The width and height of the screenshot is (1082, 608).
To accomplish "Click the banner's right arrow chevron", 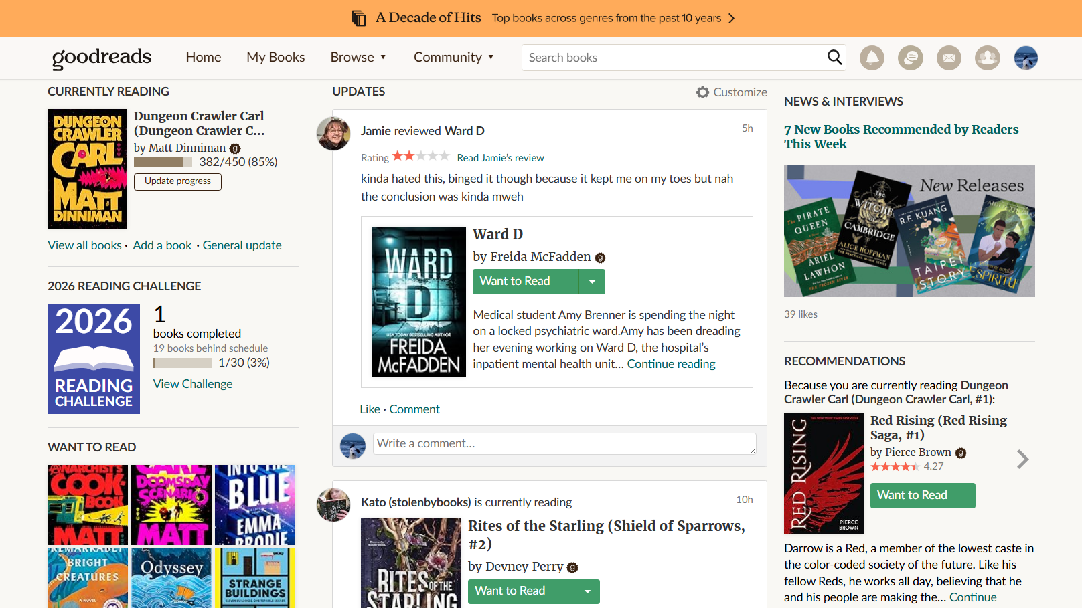I will pos(731,18).
